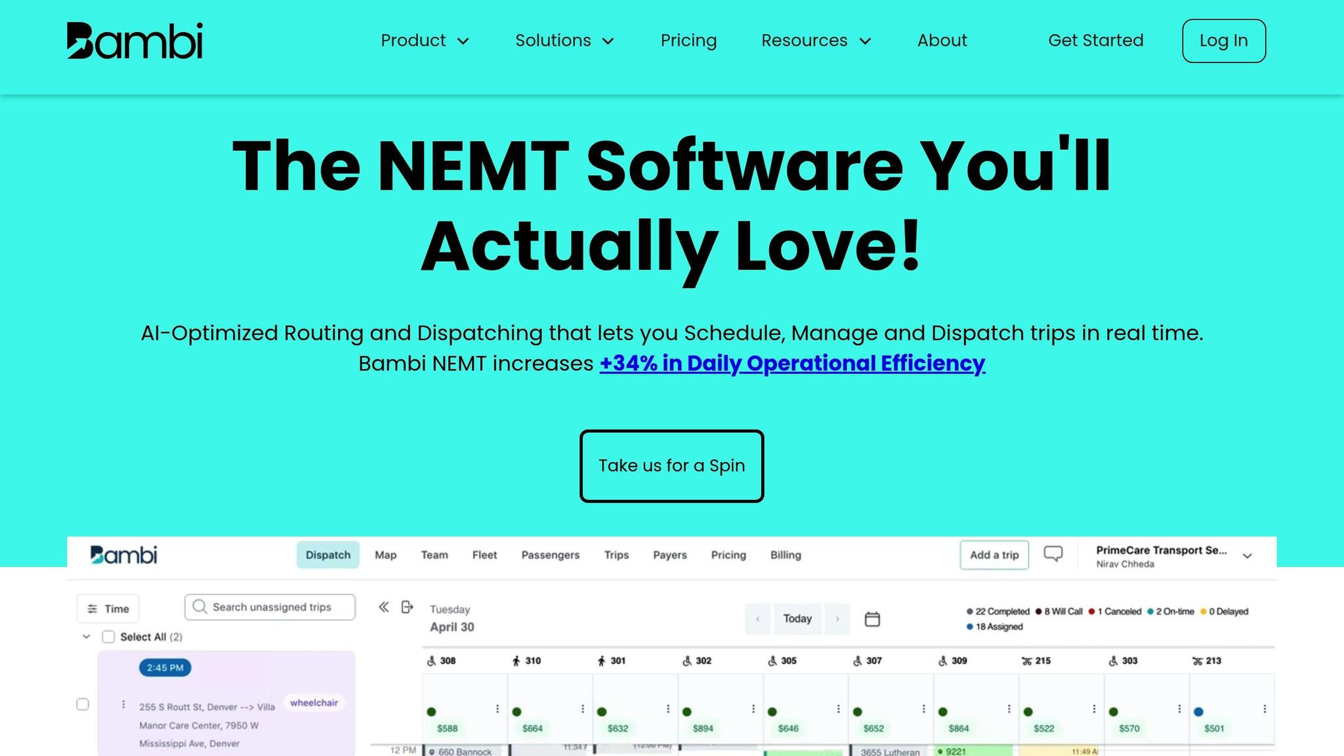1344x756 pixels.
Task: Go to the next day arrow
Action: pyautogui.click(x=837, y=619)
